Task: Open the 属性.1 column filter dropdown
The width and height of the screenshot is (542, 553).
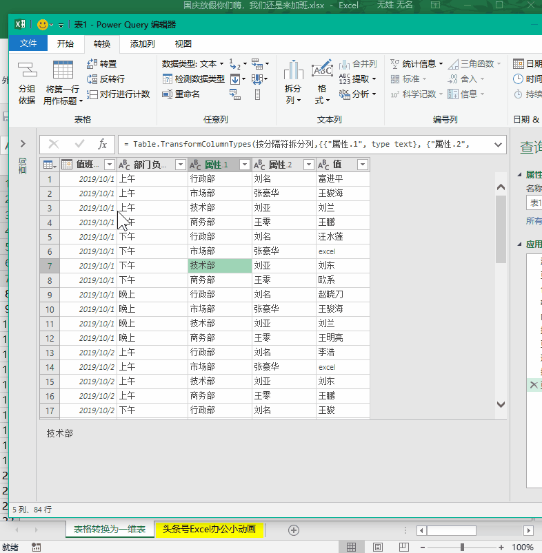Action: [244, 165]
